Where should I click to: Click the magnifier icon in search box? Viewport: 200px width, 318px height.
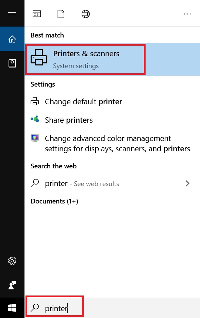click(x=35, y=308)
